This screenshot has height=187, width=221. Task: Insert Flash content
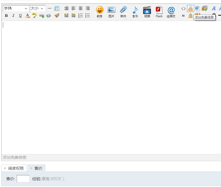click(159, 12)
